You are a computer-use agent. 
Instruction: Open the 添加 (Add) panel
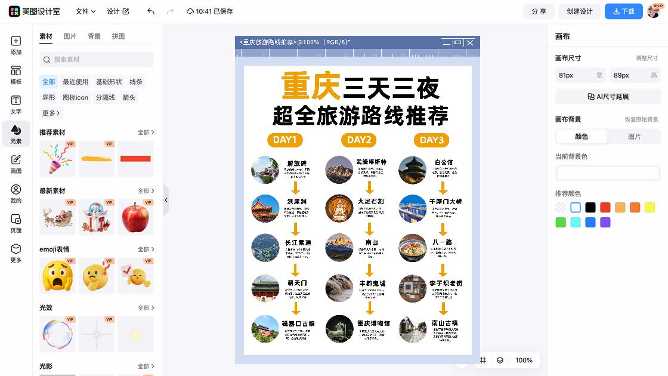tap(16, 47)
